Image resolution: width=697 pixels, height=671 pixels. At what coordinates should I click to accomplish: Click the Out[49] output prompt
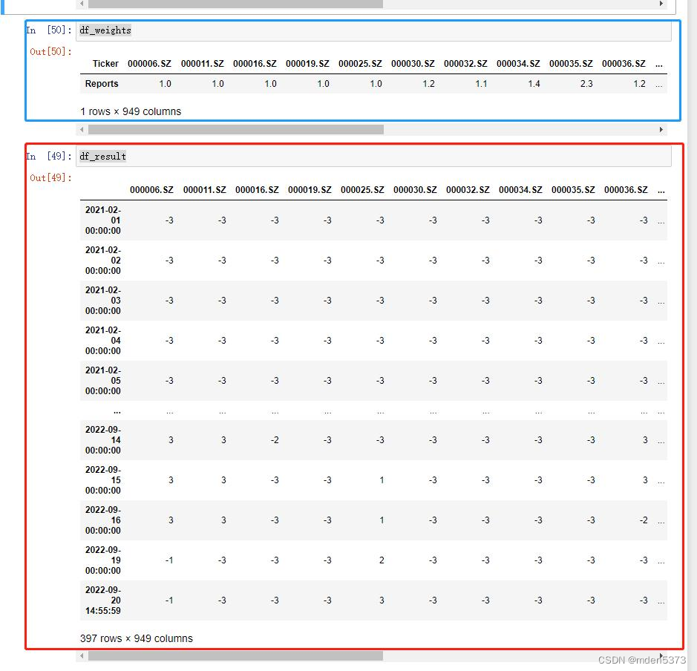pyautogui.click(x=50, y=177)
